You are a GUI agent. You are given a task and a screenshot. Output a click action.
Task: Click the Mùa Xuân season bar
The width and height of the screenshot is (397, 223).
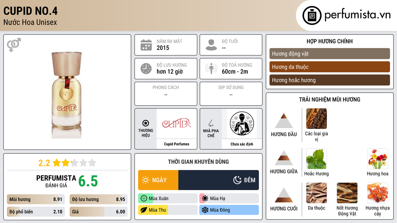pos(168,199)
